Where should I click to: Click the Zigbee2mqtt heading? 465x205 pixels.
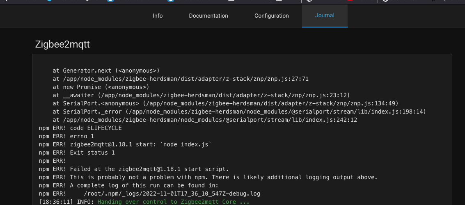62,44
